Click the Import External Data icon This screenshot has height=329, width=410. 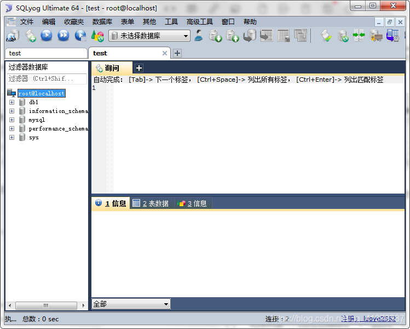tap(216, 36)
